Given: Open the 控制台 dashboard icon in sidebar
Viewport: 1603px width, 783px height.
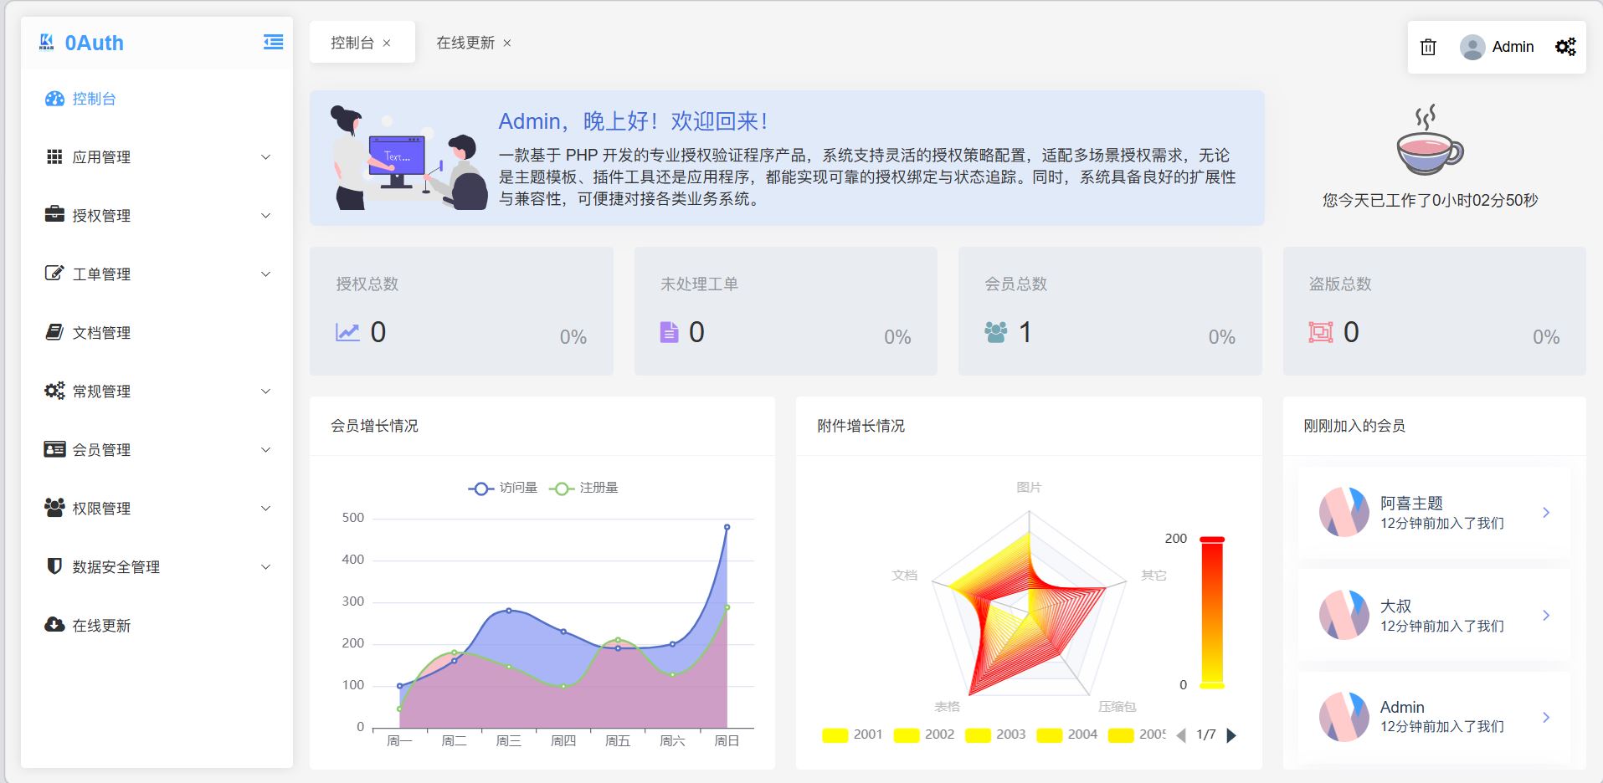Looking at the screenshot, I should point(54,99).
